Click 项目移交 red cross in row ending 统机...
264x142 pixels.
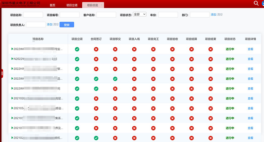click(x=115, y=138)
